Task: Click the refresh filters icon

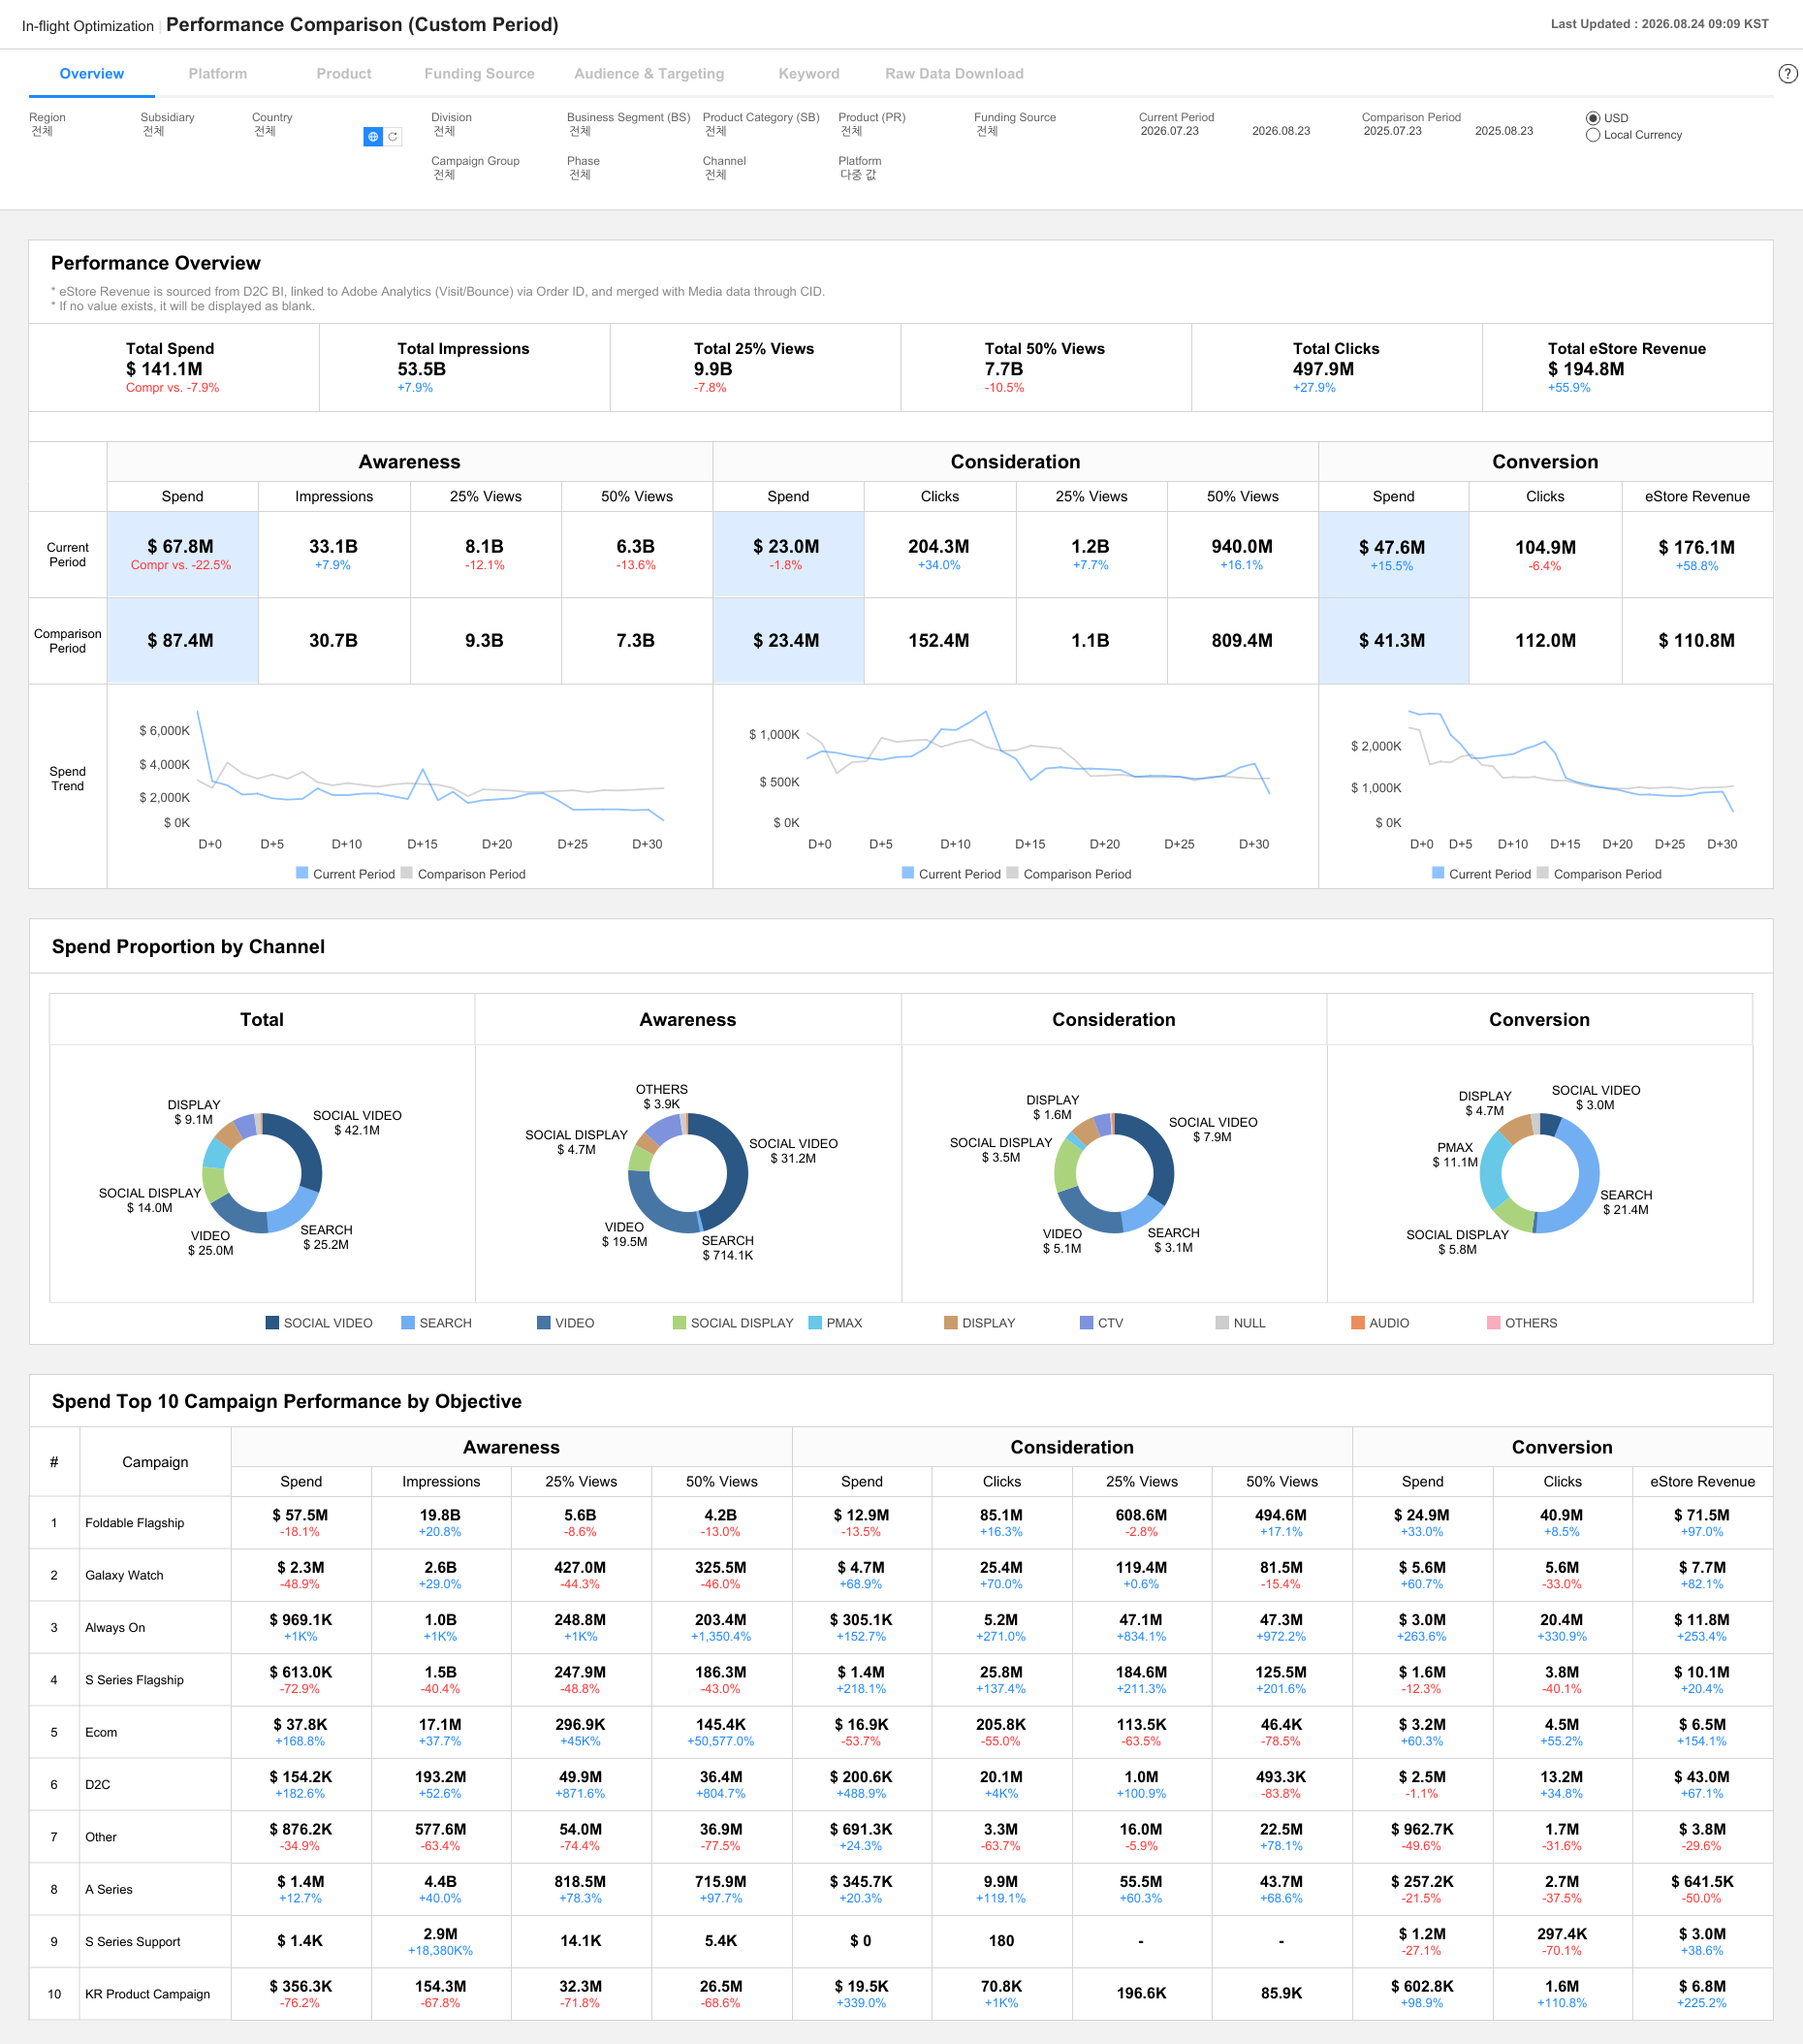Action: tap(393, 137)
